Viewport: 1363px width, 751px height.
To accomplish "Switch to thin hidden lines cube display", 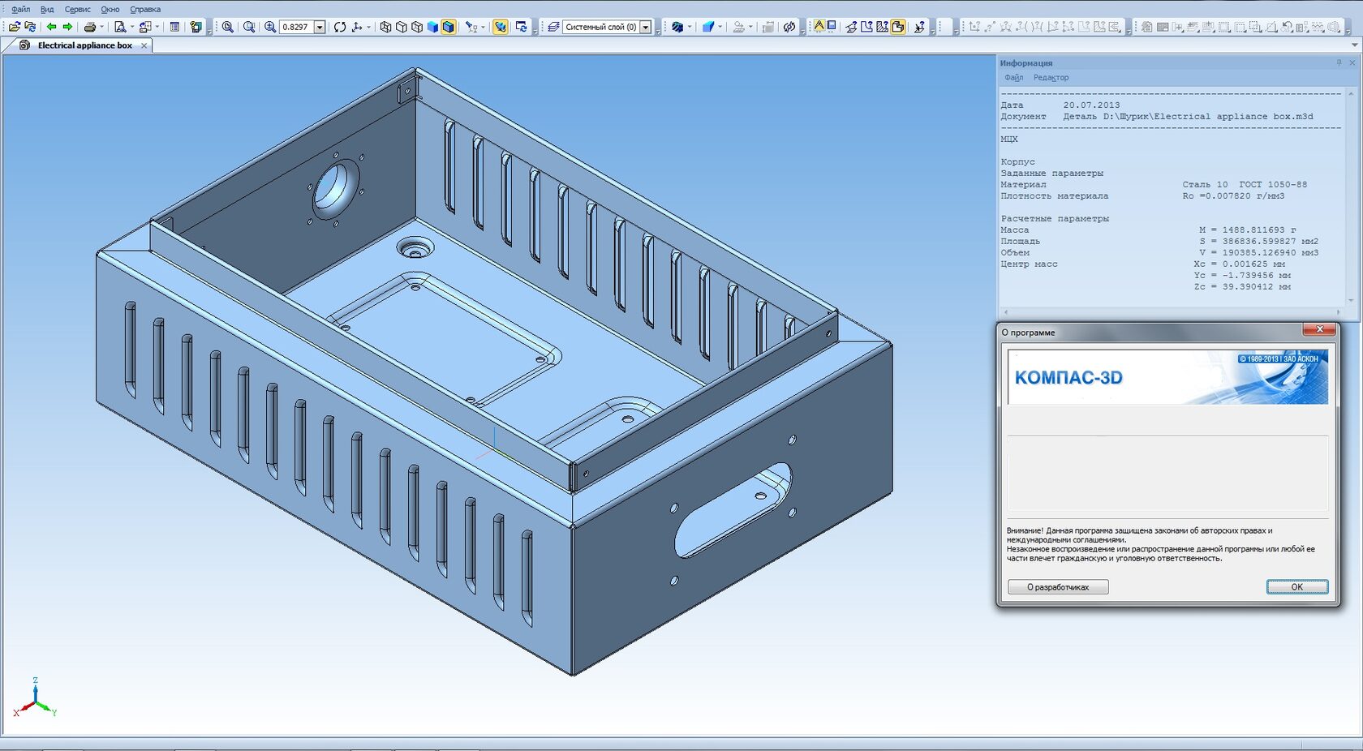I will [417, 27].
